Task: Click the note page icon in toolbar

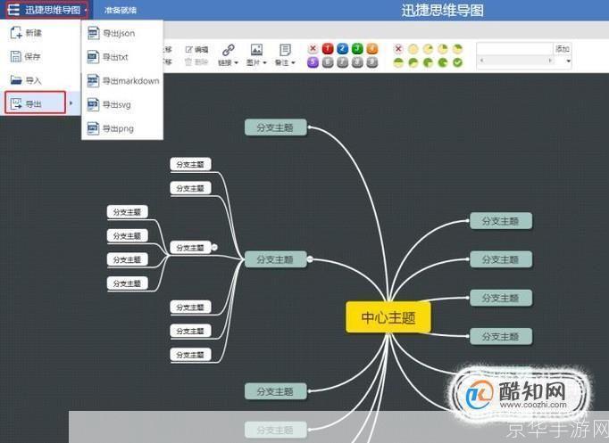Action: tap(285, 50)
